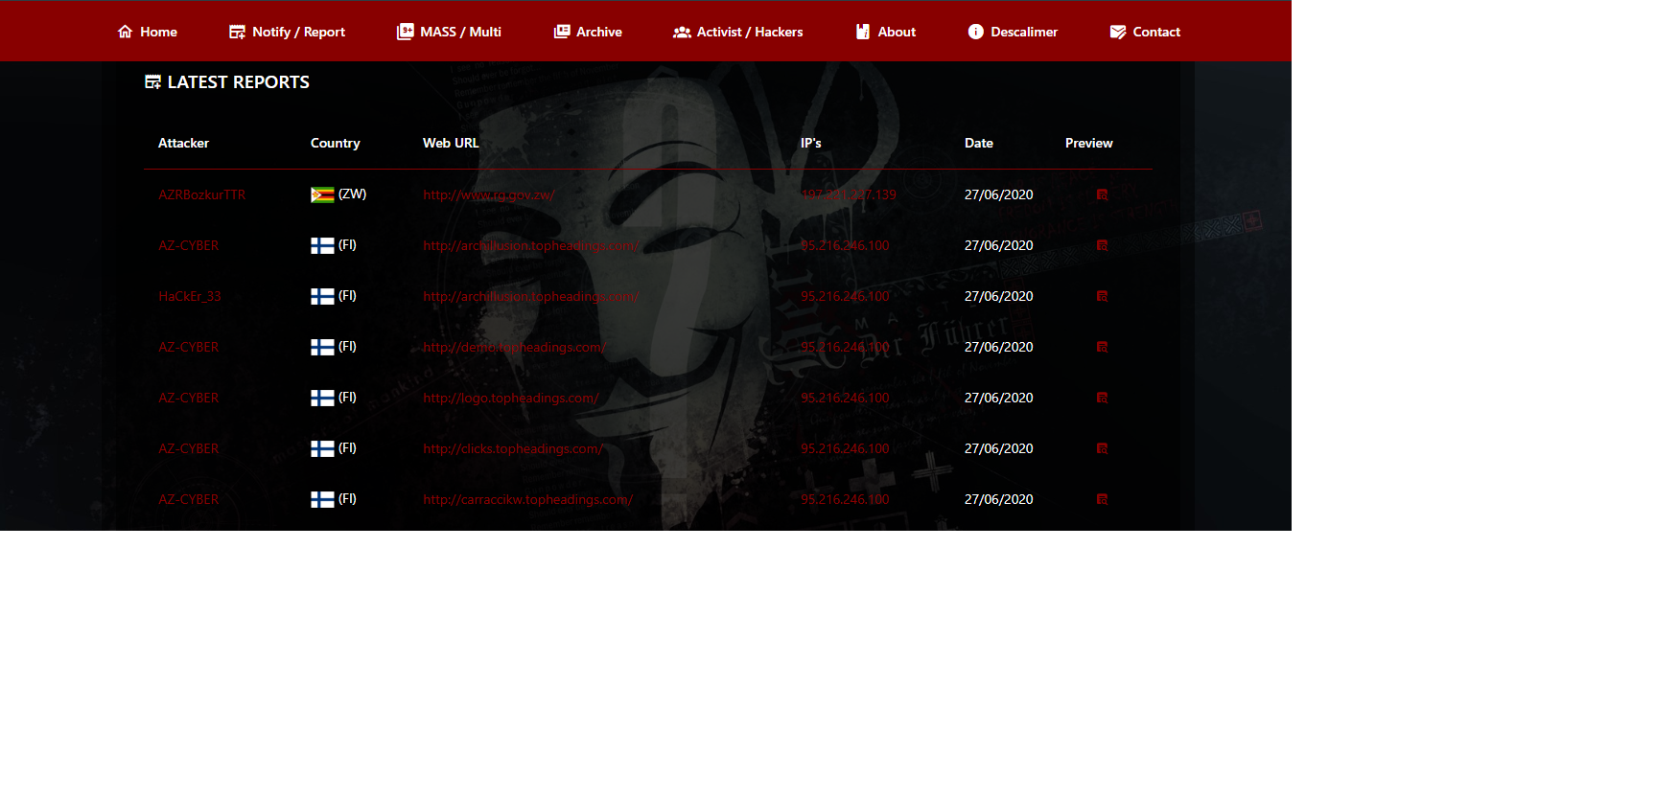Open archillusion.topheadings.com URL in HaCkEr_33 row
This screenshot has width=1655, height=799.
pyautogui.click(x=531, y=296)
